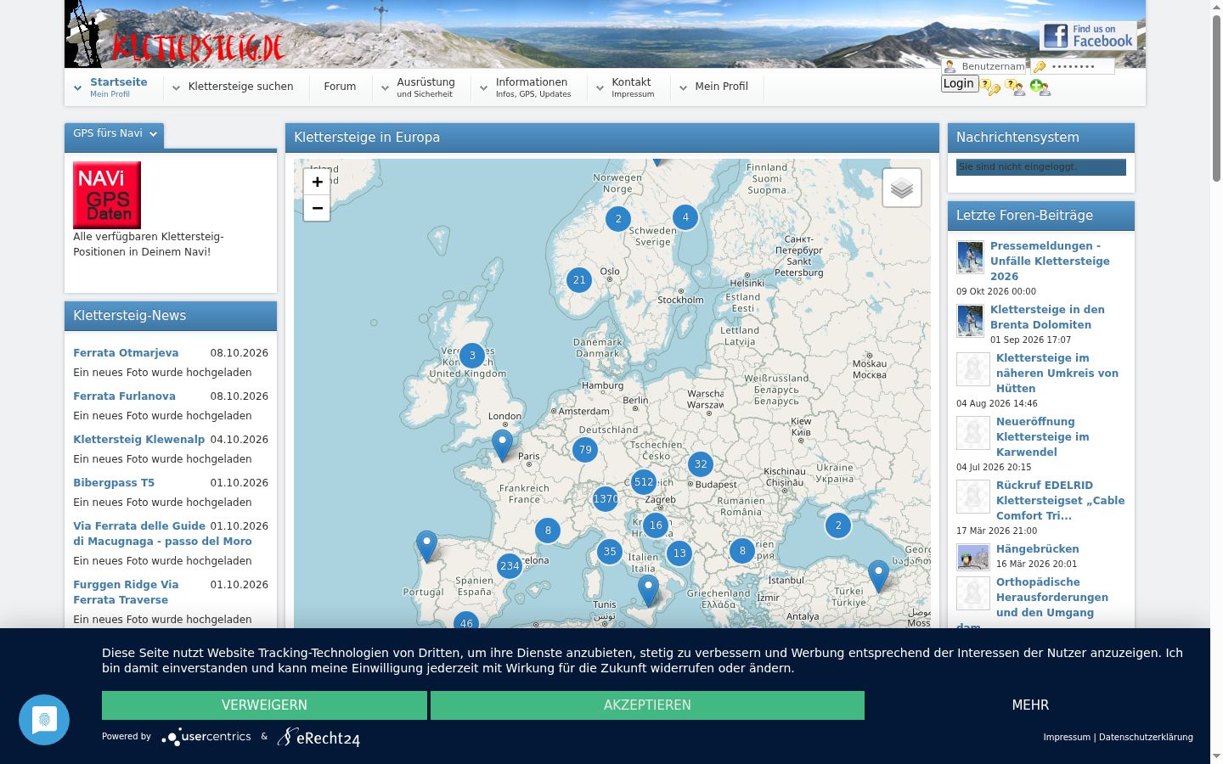Open the NAVI GPS Daten image

(107, 194)
